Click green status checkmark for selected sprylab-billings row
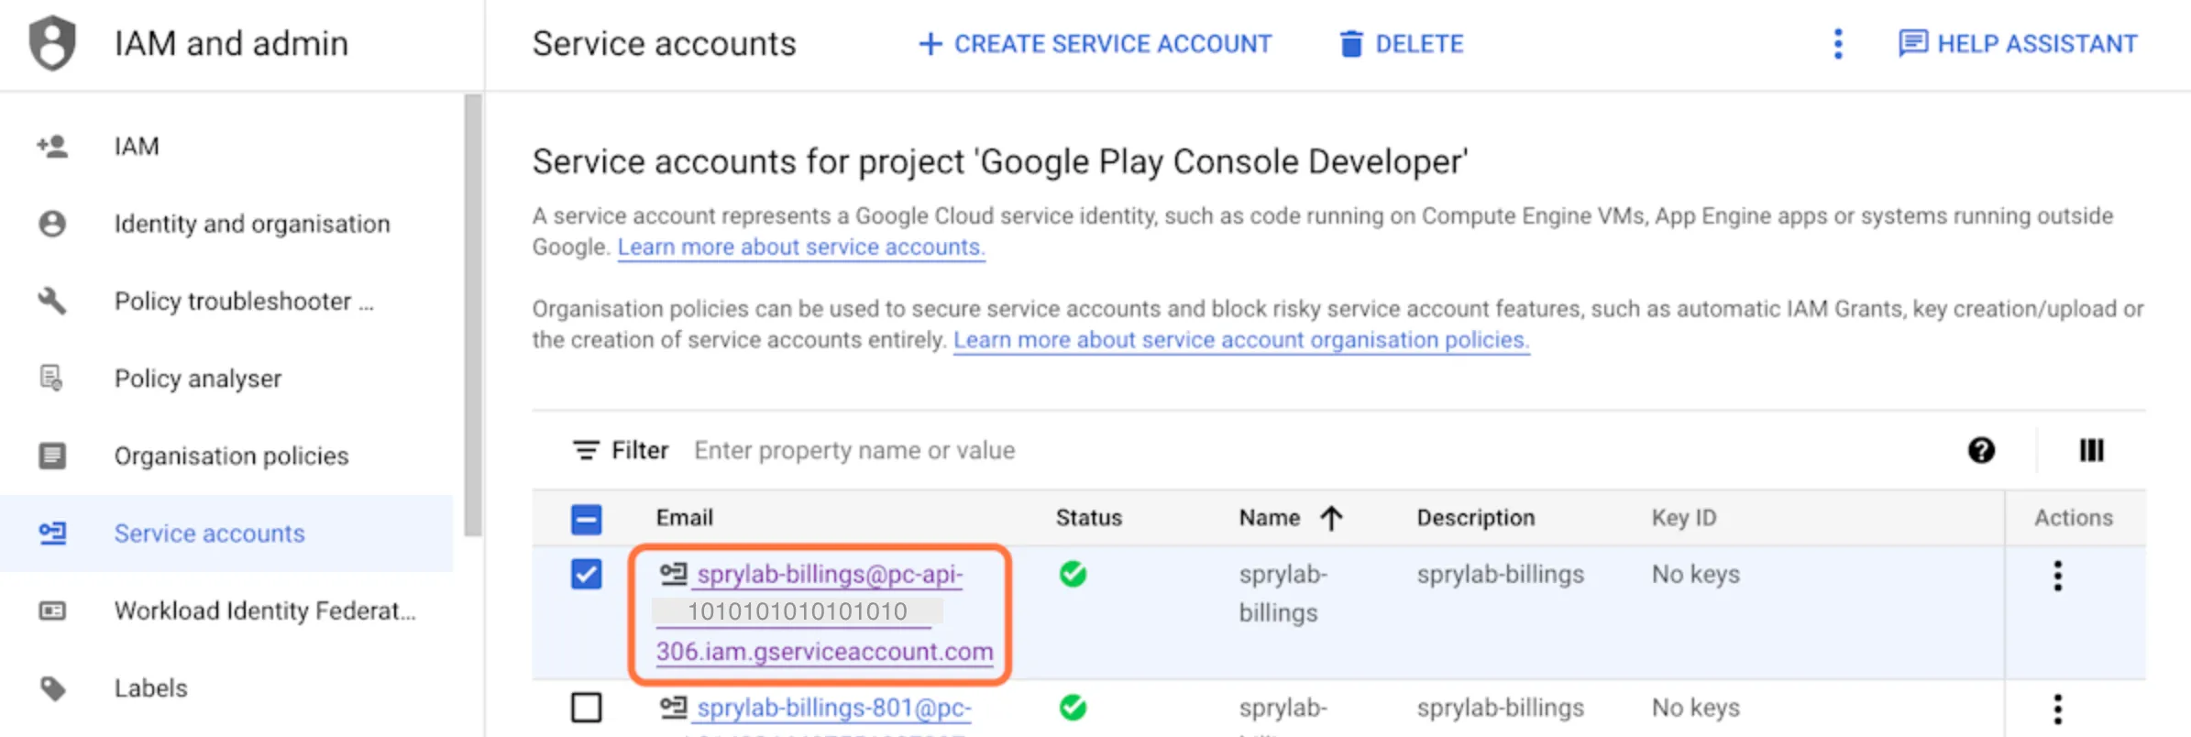 [1073, 575]
